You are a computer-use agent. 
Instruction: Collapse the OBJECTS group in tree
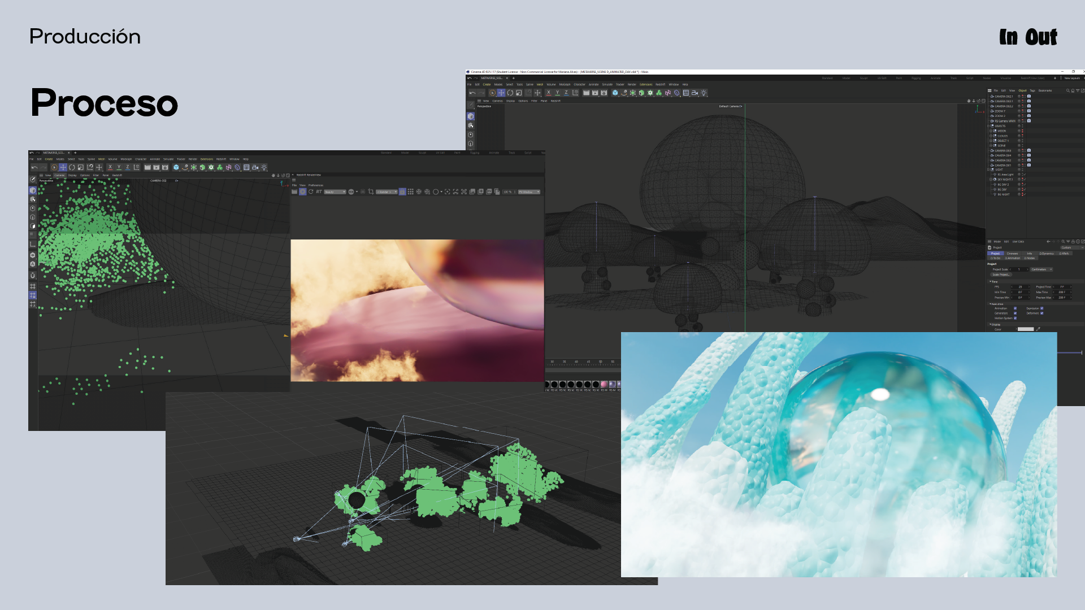coord(988,126)
